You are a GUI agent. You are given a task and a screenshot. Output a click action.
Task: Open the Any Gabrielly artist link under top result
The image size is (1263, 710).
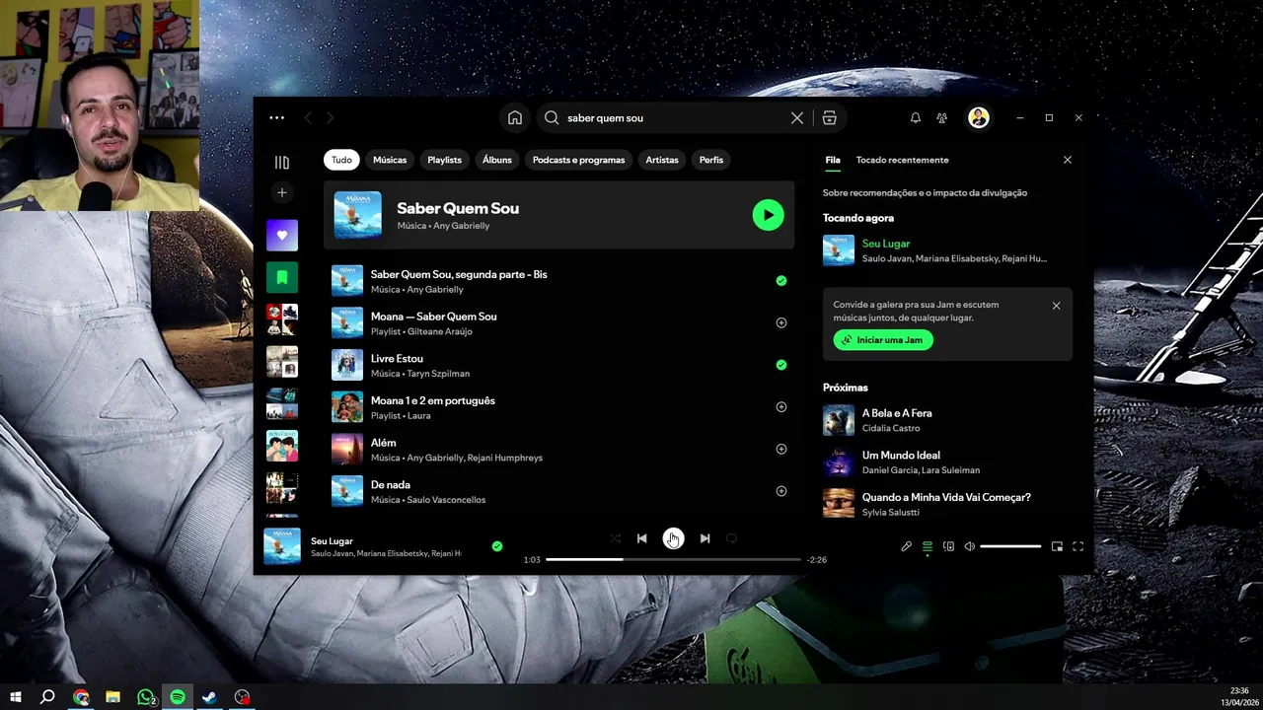coord(462,226)
